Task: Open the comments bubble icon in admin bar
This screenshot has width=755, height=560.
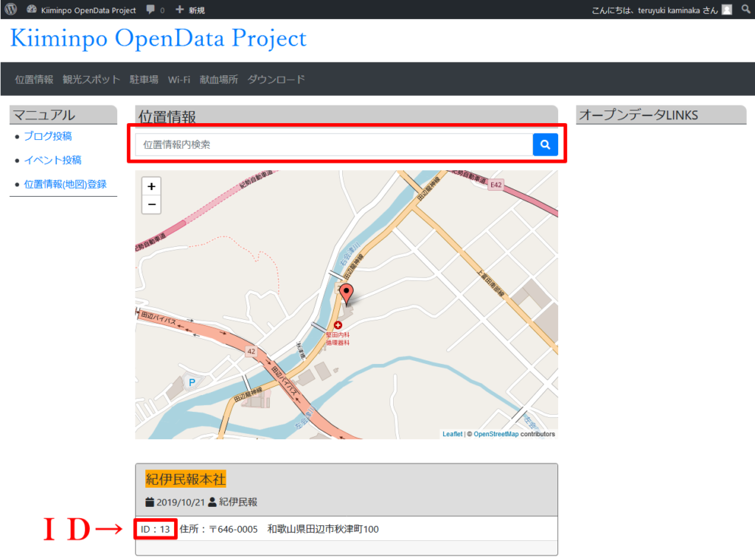Action: (x=151, y=10)
